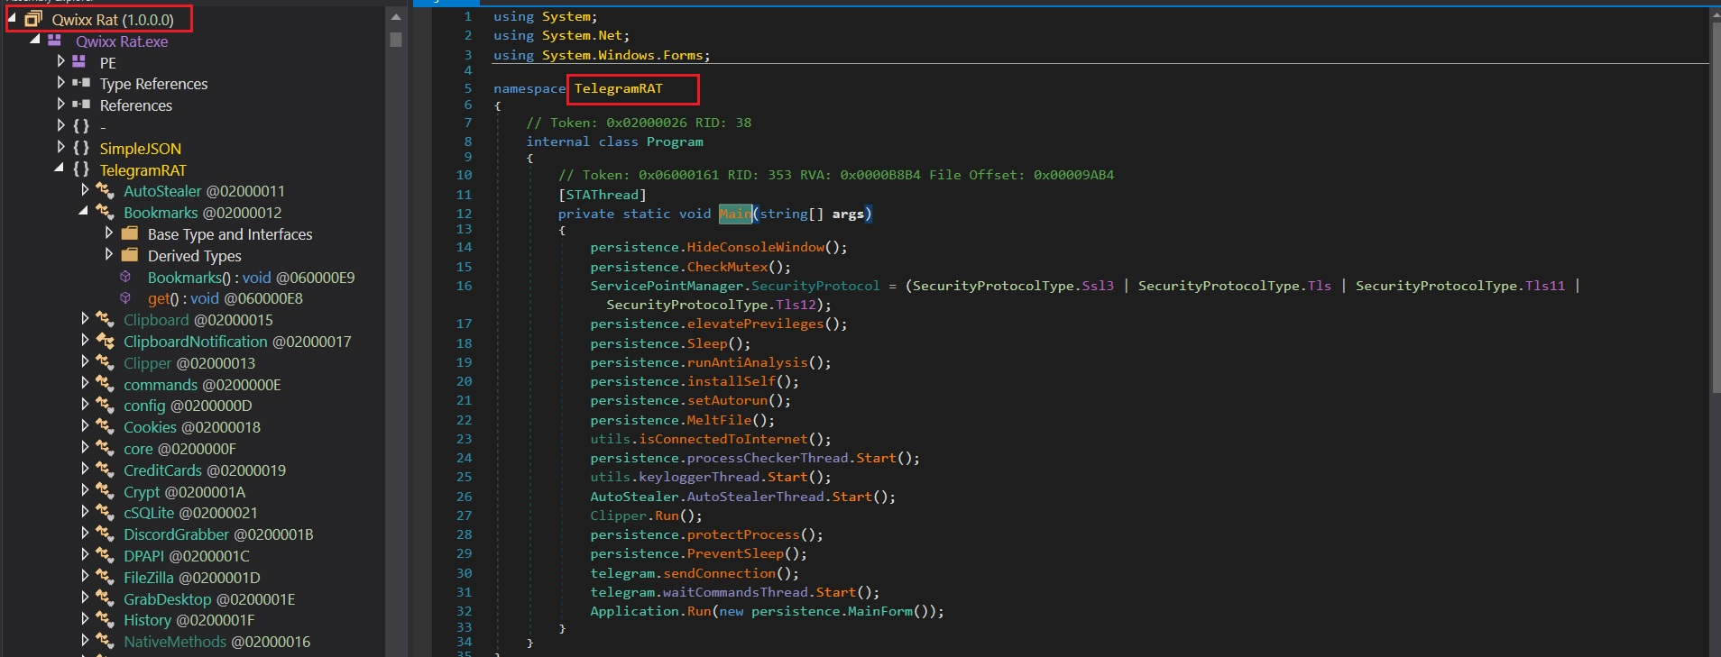Screen dimensions: 1721x657
Task: Click the core class icon
Action: click(x=105, y=448)
